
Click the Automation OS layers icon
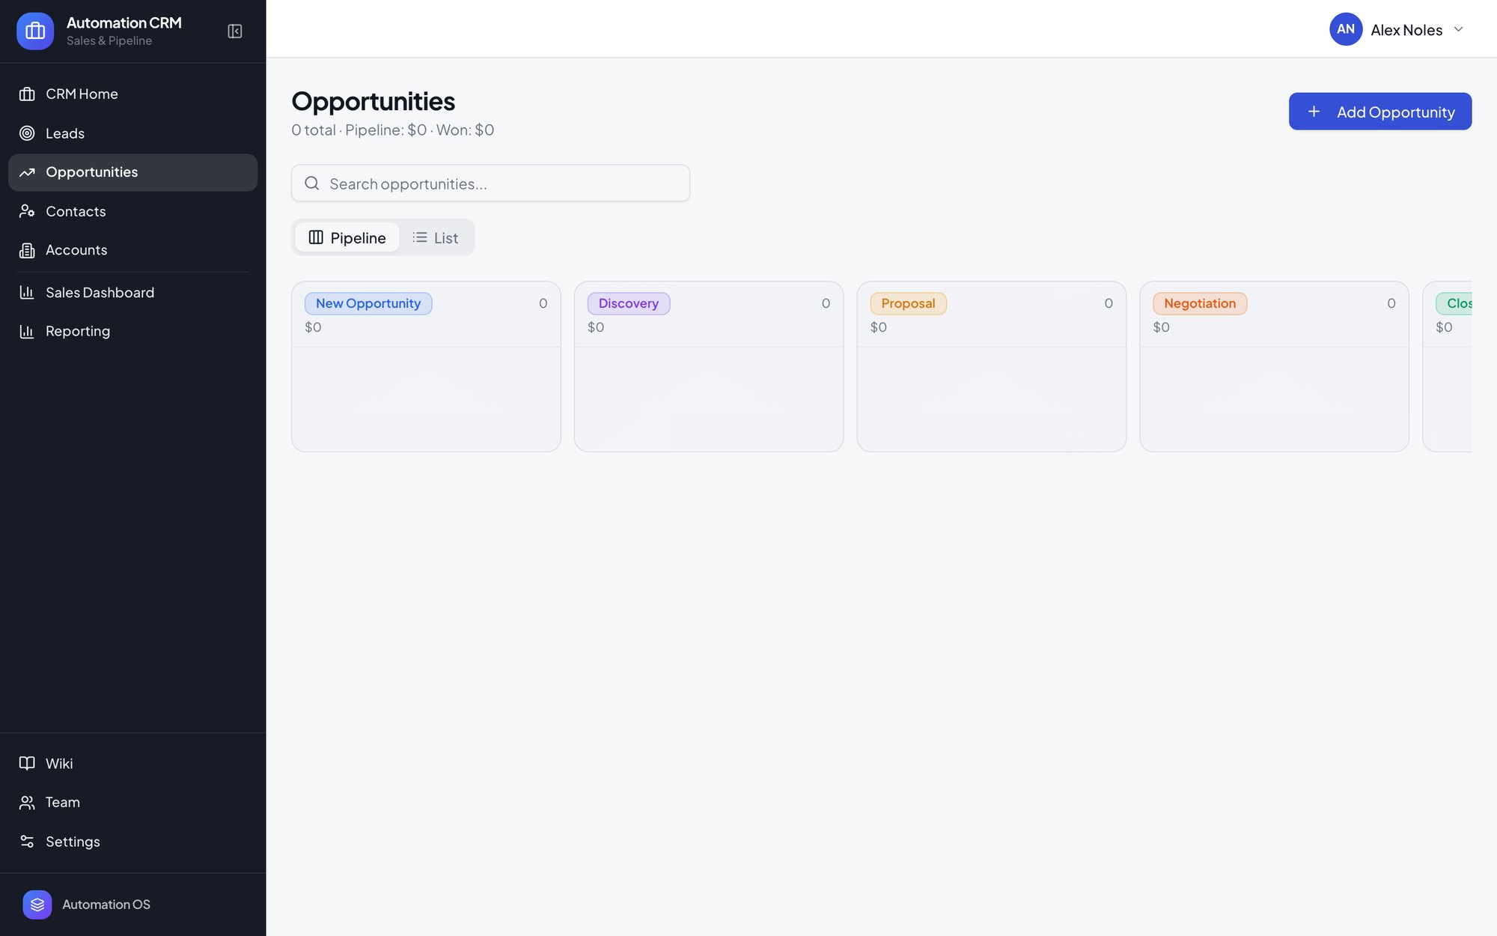(x=37, y=905)
